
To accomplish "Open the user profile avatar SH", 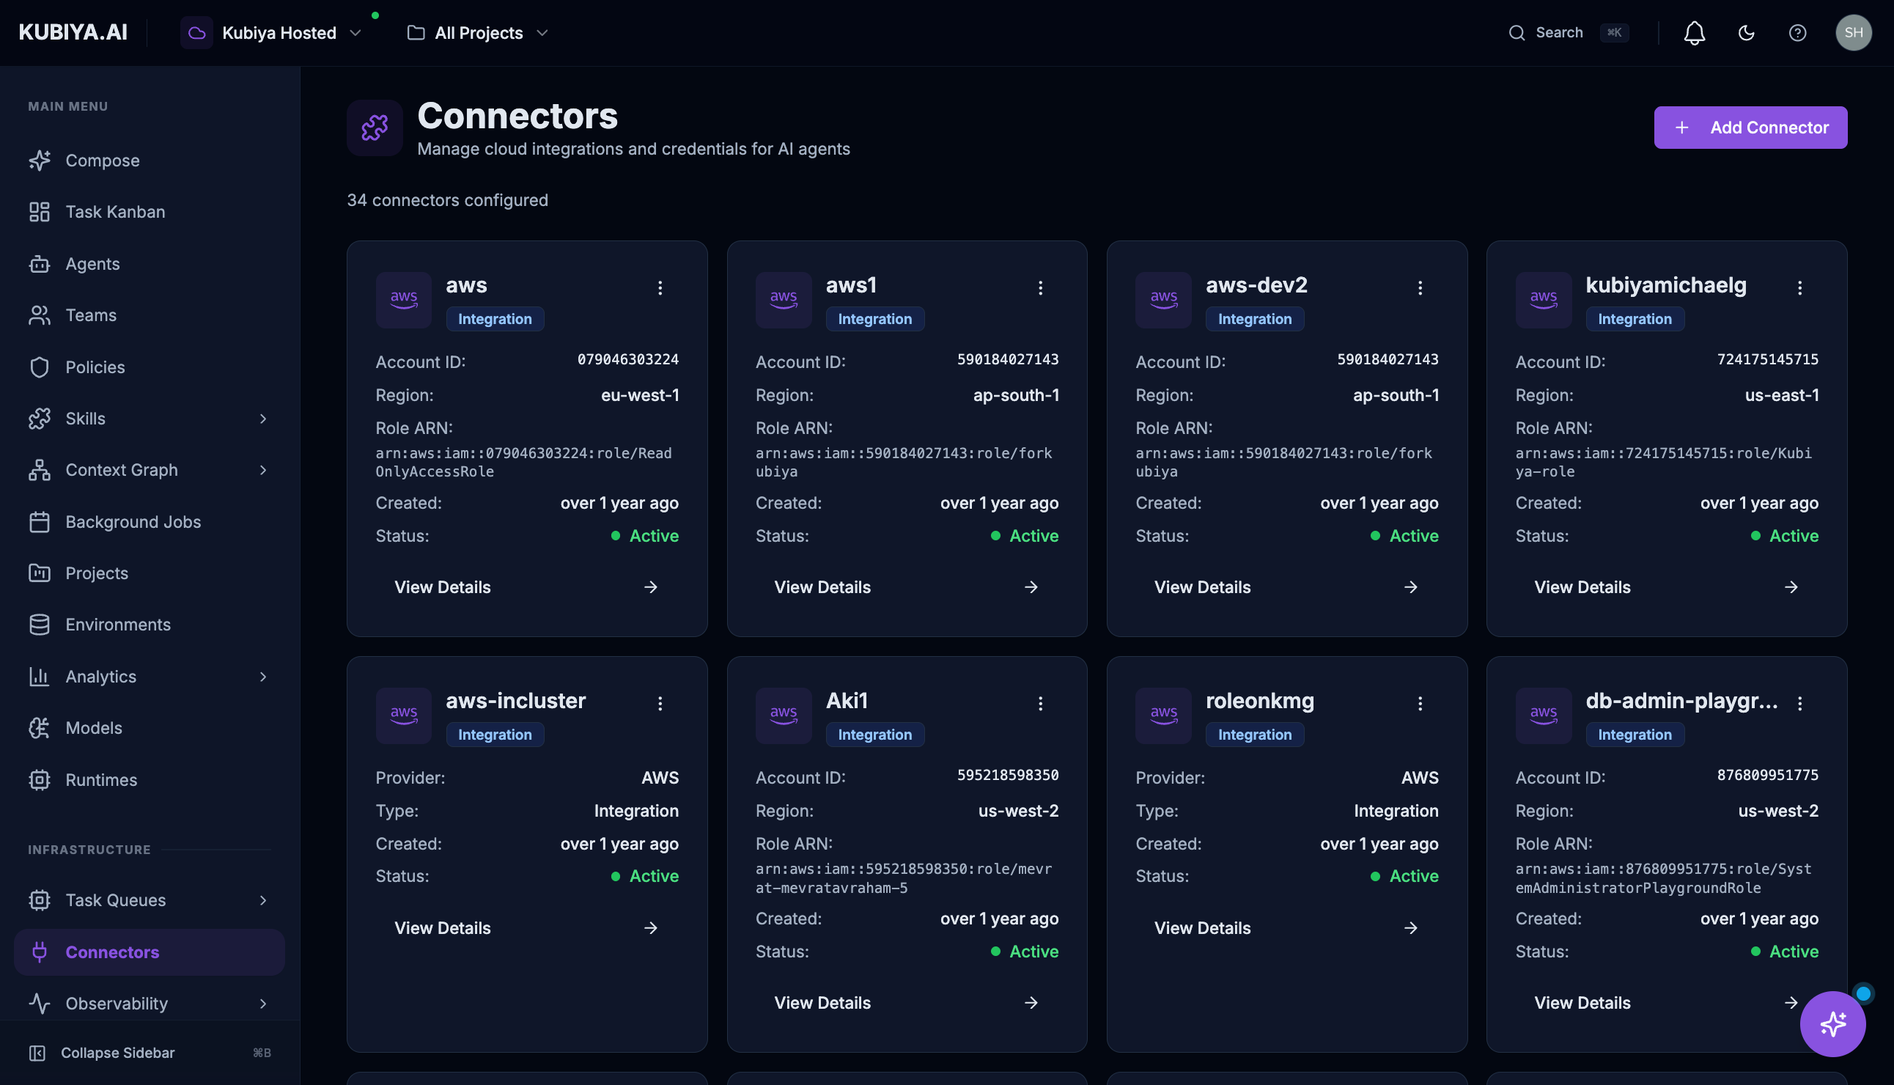I will tap(1854, 33).
